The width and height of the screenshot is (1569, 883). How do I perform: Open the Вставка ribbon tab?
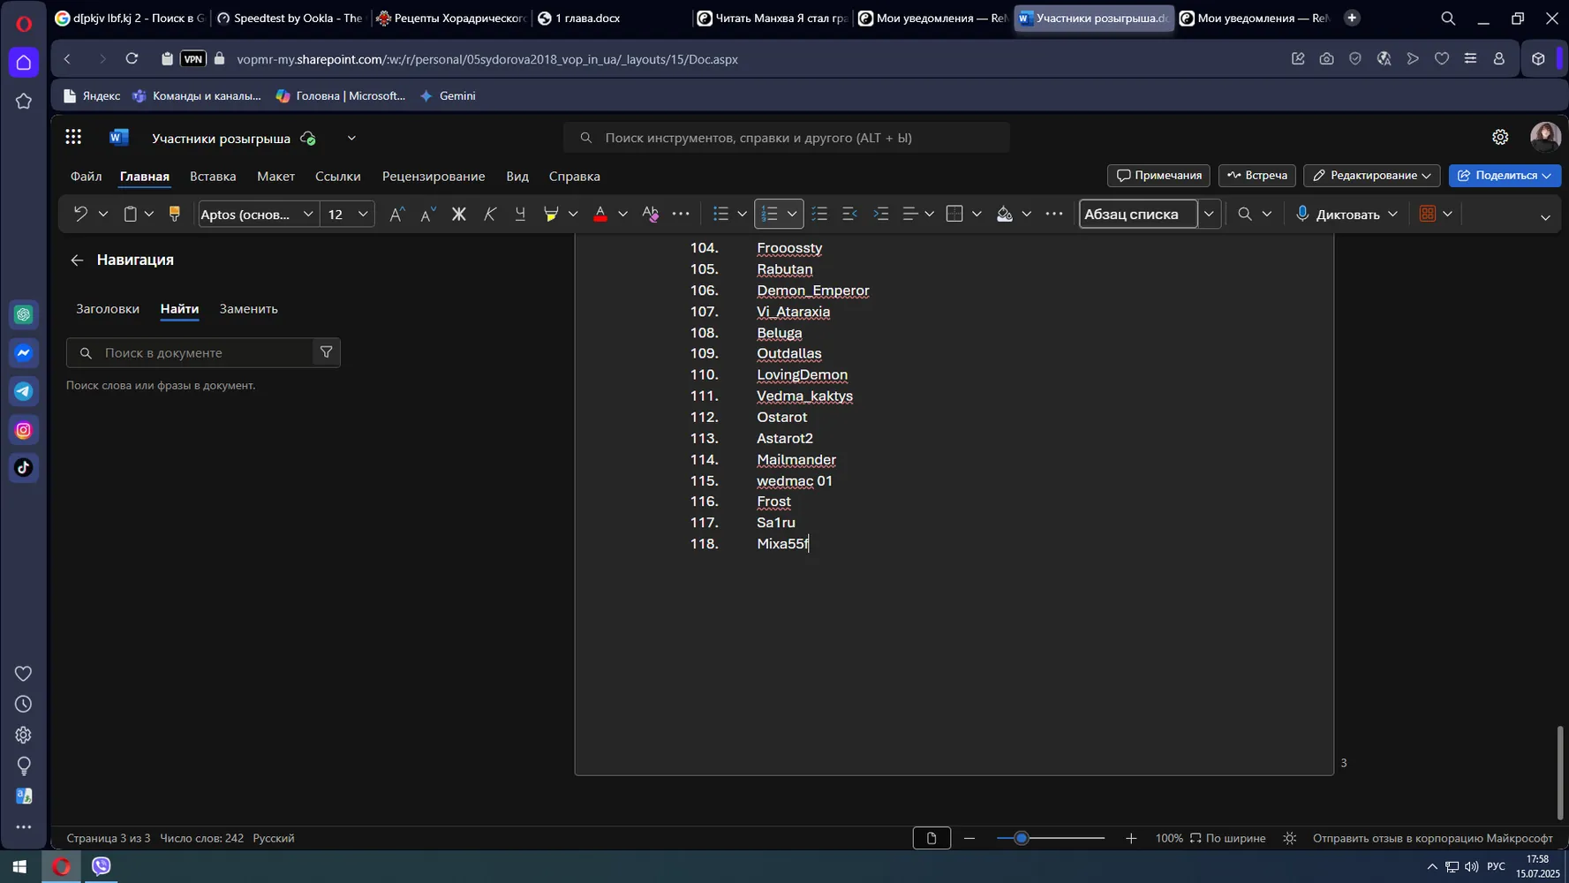coord(213,176)
